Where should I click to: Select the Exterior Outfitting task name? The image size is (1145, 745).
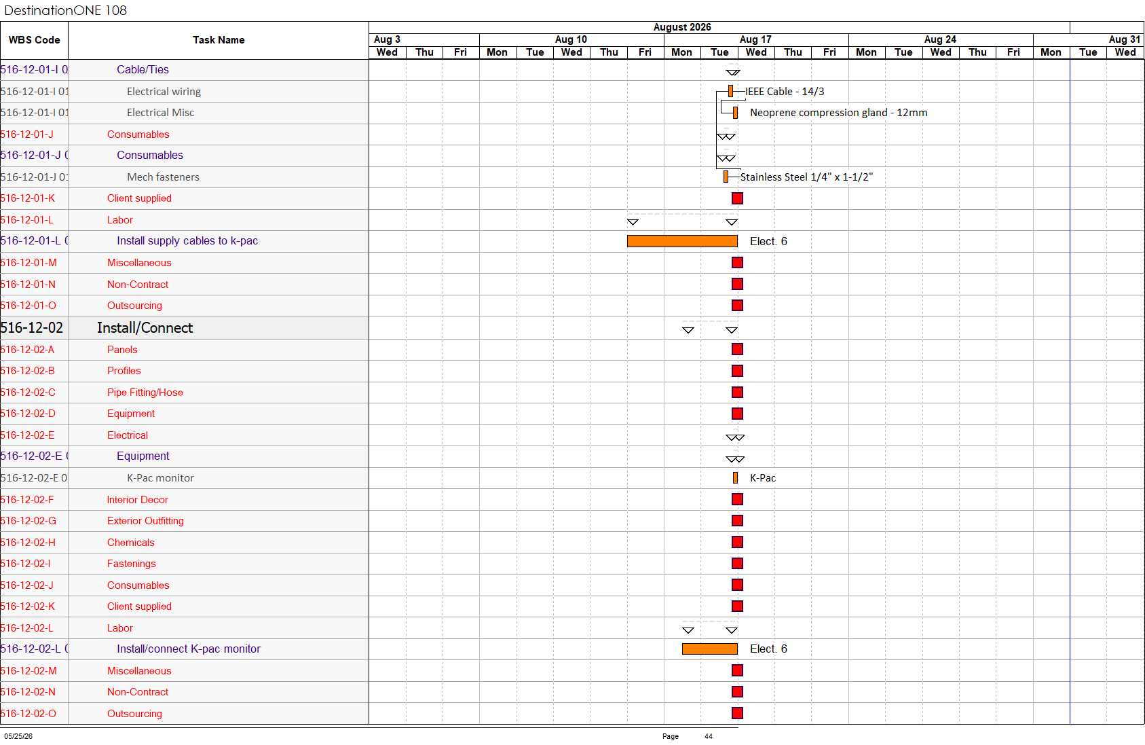[145, 521]
